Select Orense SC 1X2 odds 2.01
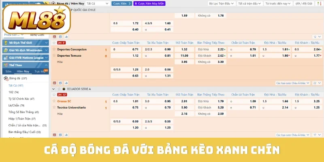Screen dimensions: 324x162 pyautogui.click(x=184, y=101)
